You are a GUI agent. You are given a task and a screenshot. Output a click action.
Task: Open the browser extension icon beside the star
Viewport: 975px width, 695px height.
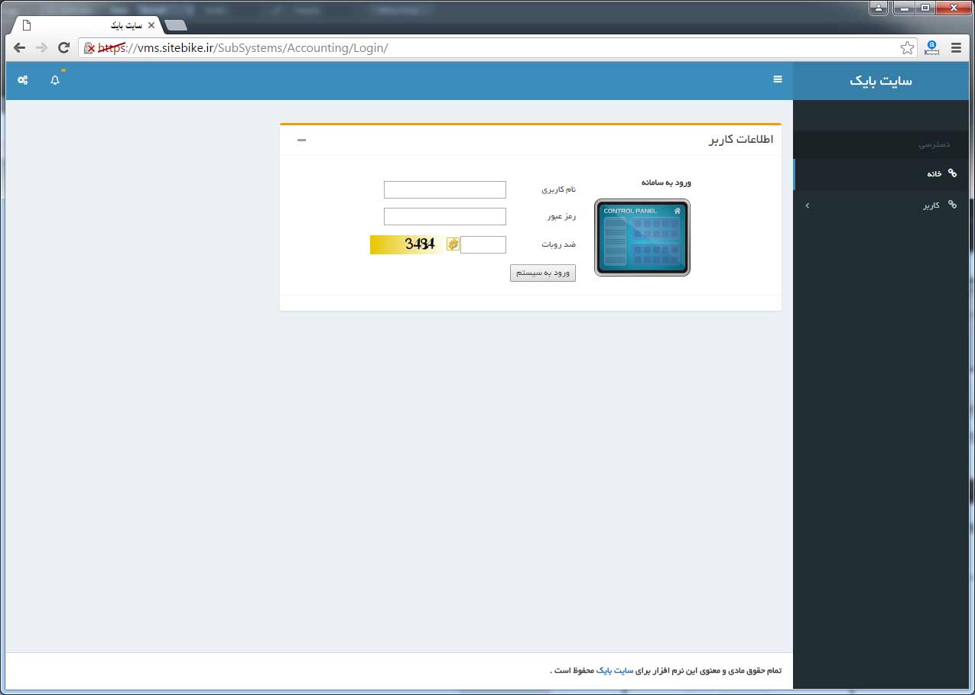point(931,48)
